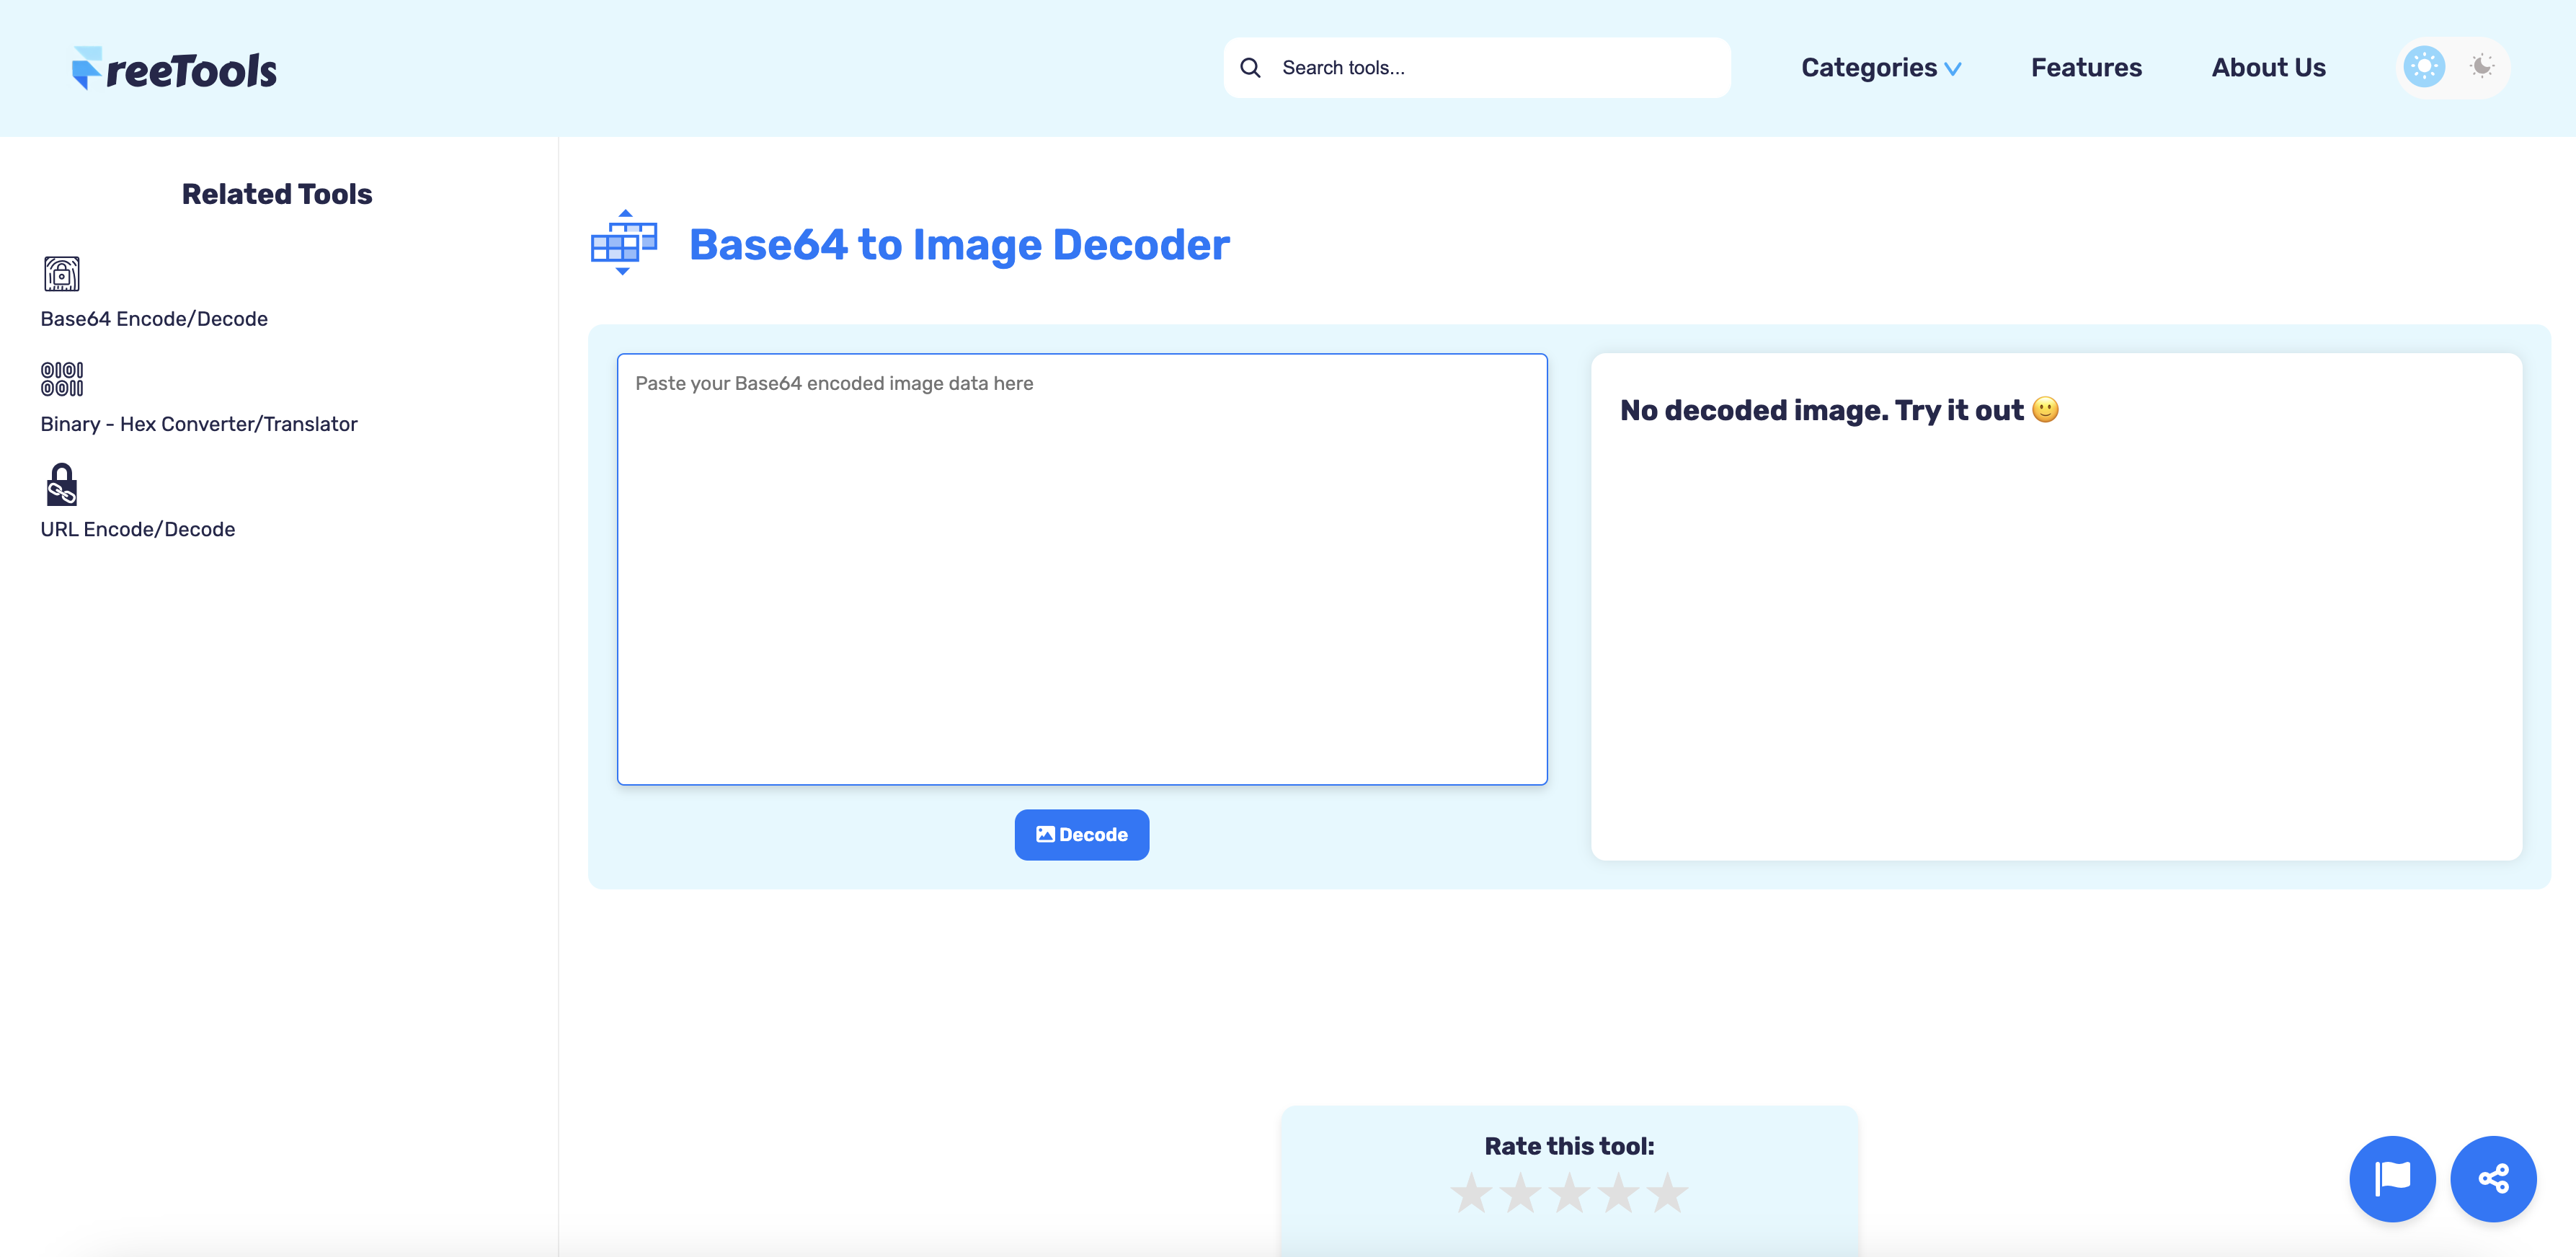Open the Binary - Hex Converter via its icon

point(61,379)
